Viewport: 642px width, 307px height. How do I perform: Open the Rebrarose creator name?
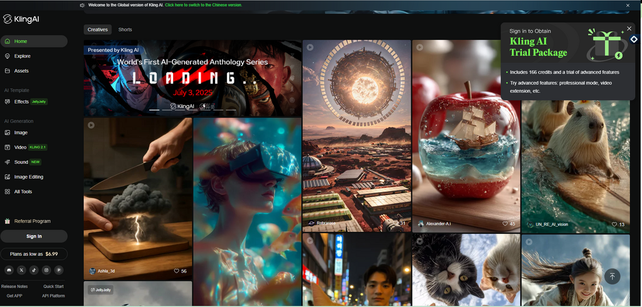tap(326, 224)
